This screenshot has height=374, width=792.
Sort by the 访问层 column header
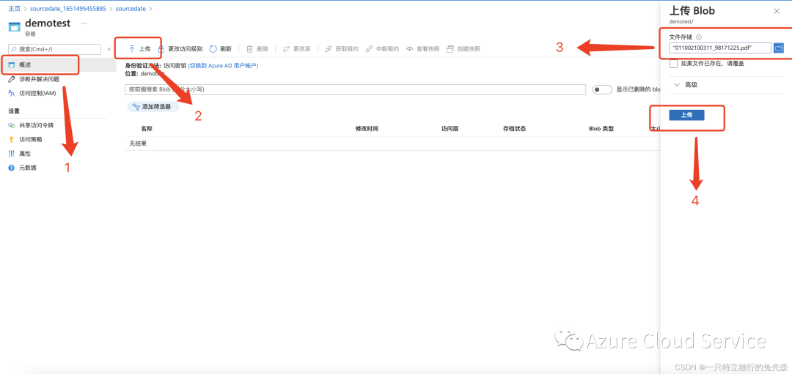click(450, 129)
